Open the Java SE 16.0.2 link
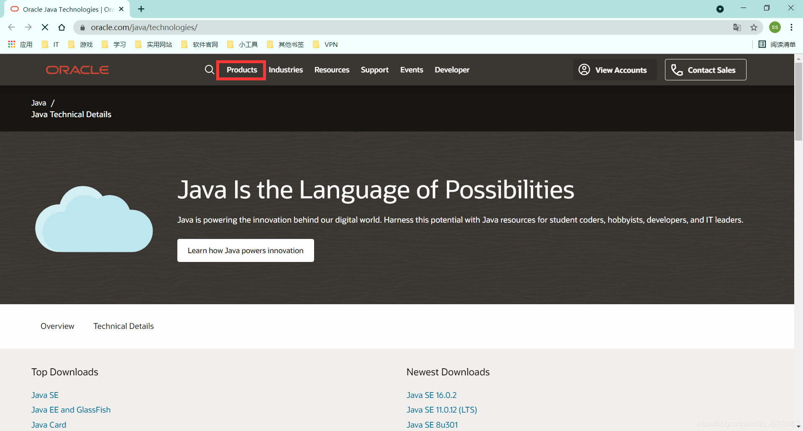The width and height of the screenshot is (803, 431). click(431, 395)
